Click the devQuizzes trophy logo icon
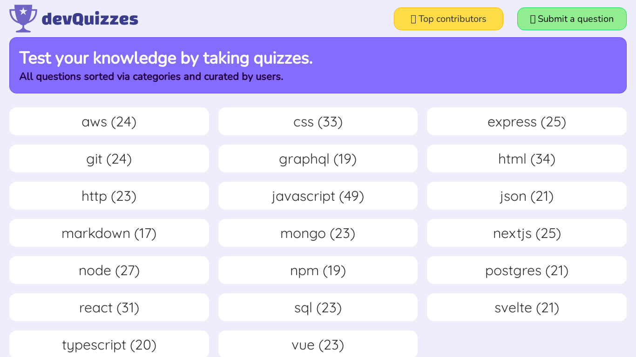Viewport: 636px width, 357px height. pyautogui.click(x=23, y=19)
